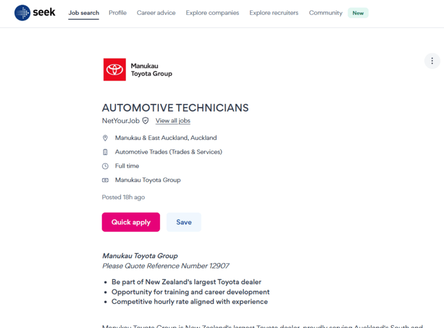Click the Competitive hourly rate bullet
Viewport: 444px width, 328px height.
click(x=189, y=302)
